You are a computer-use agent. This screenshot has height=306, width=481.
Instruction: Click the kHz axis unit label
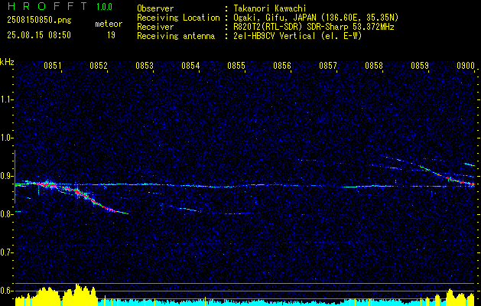(x=7, y=62)
